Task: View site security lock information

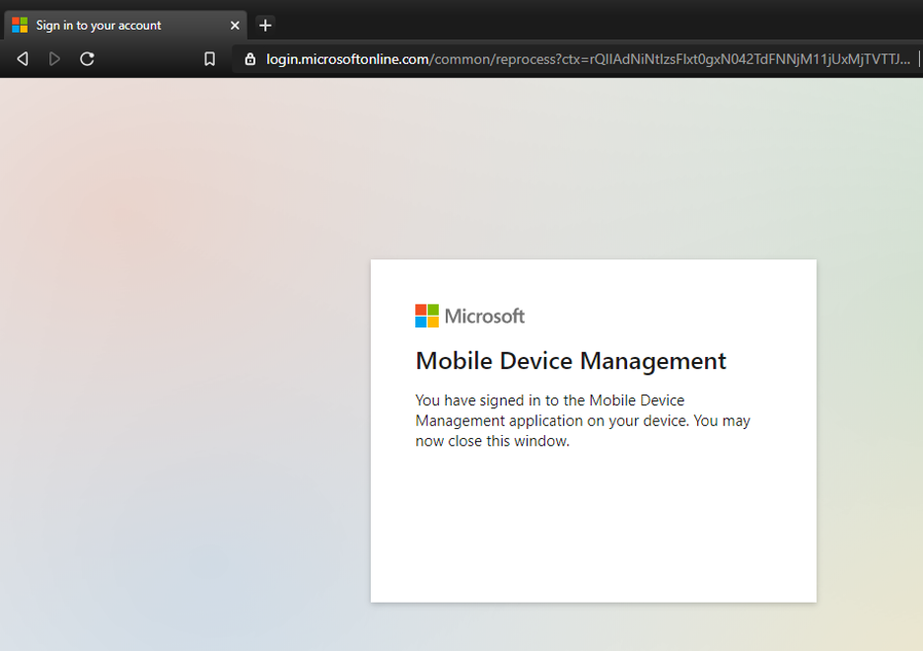Action: click(x=250, y=59)
